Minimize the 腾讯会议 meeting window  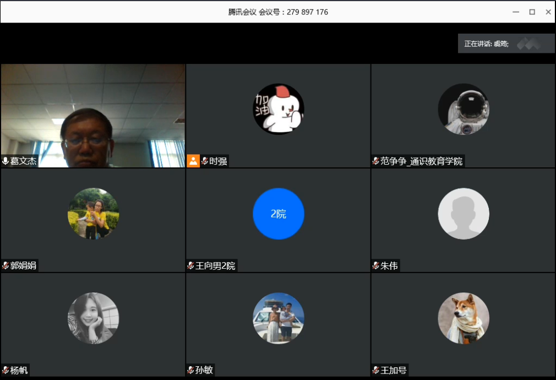(x=516, y=12)
